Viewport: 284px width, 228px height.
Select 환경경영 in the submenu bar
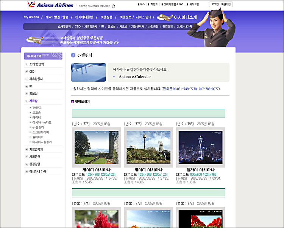(x=167, y=26)
